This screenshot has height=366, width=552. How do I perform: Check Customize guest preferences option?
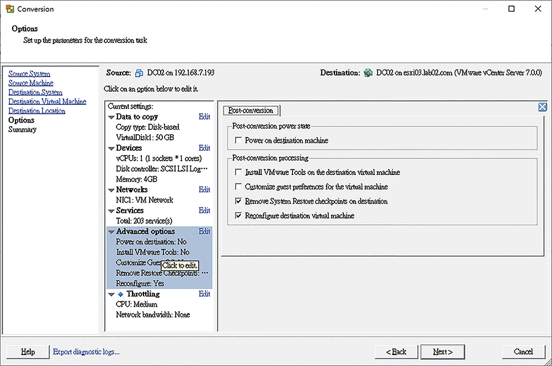click(238, 187)
